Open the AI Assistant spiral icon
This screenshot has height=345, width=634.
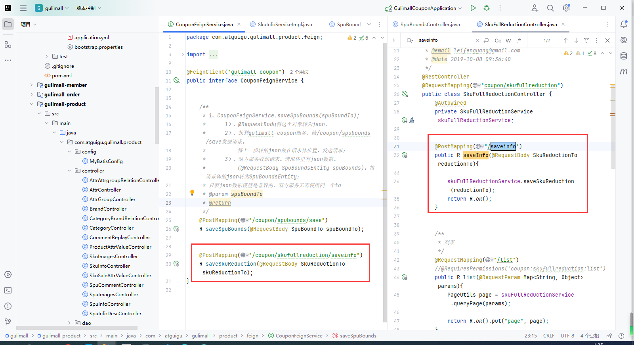click(x=624, y=40)
